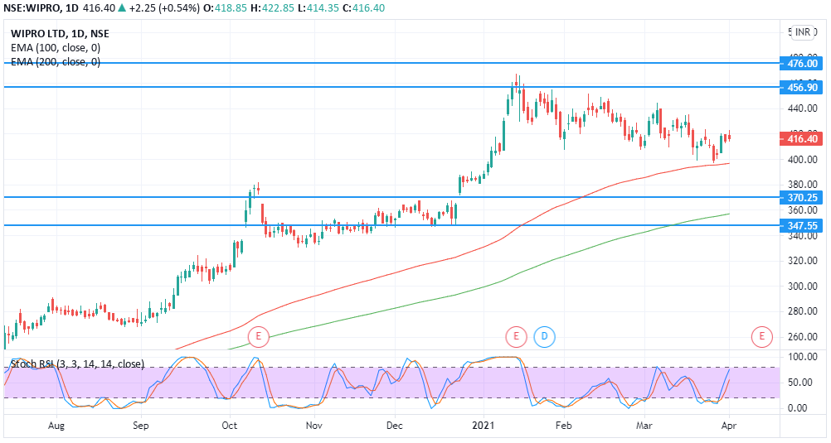831x443 pixels.
Task: Select the EMA (200, close, 0) legend
Action: (x=56, y=62)
